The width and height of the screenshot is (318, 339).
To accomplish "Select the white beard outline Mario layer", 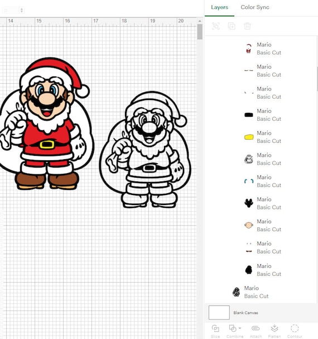I will tap(263, 159).
